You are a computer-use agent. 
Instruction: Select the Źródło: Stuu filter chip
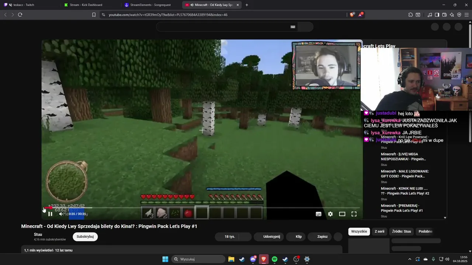pyautogui.click(x=402, y=232)
